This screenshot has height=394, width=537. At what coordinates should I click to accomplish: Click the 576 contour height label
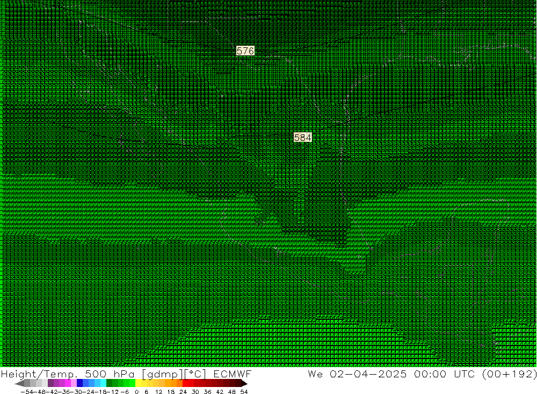click(x=245, y=51)
